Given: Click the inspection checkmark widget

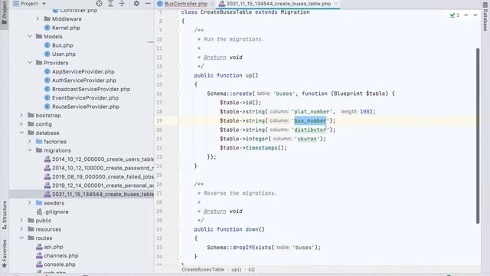Looking at the screenshot, I should 455,15.
